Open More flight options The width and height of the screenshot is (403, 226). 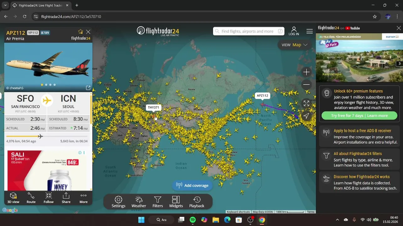tap(84, 198)
